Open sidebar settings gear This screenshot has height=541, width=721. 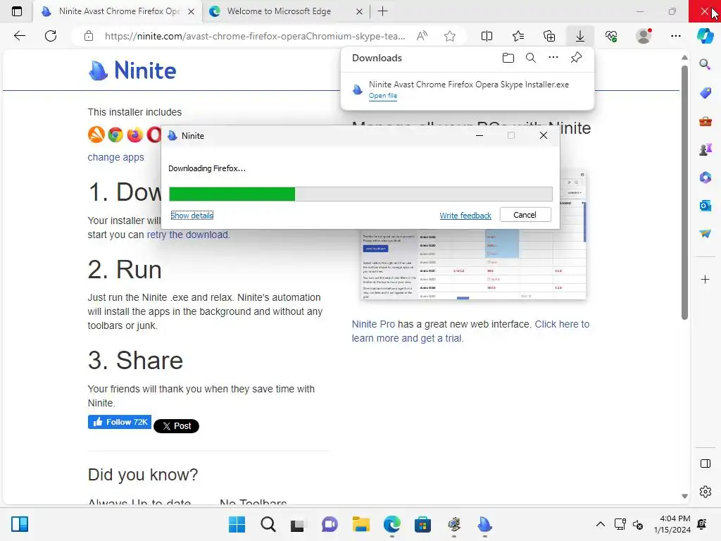(705, 492)
